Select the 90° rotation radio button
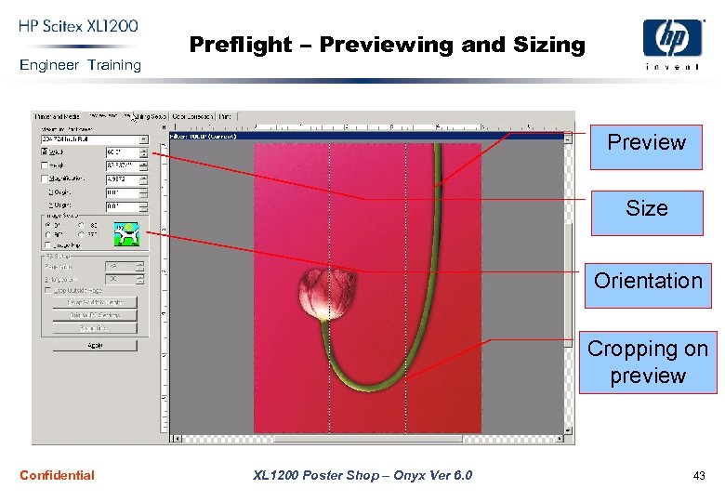725x502 pixels. tap(47, 235)
